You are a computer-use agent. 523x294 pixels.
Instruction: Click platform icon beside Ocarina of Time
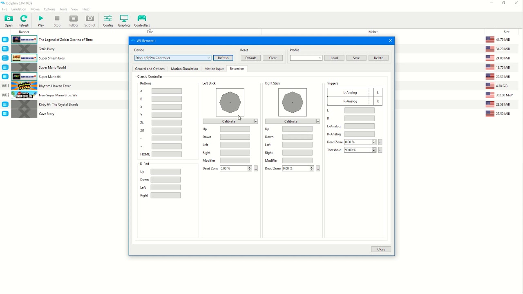coord(5,40)
